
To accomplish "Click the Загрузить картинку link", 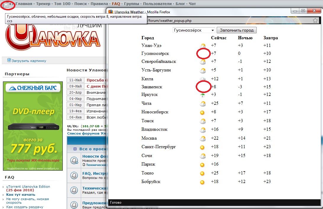I will pyautogui.click(x=29, y=61).
